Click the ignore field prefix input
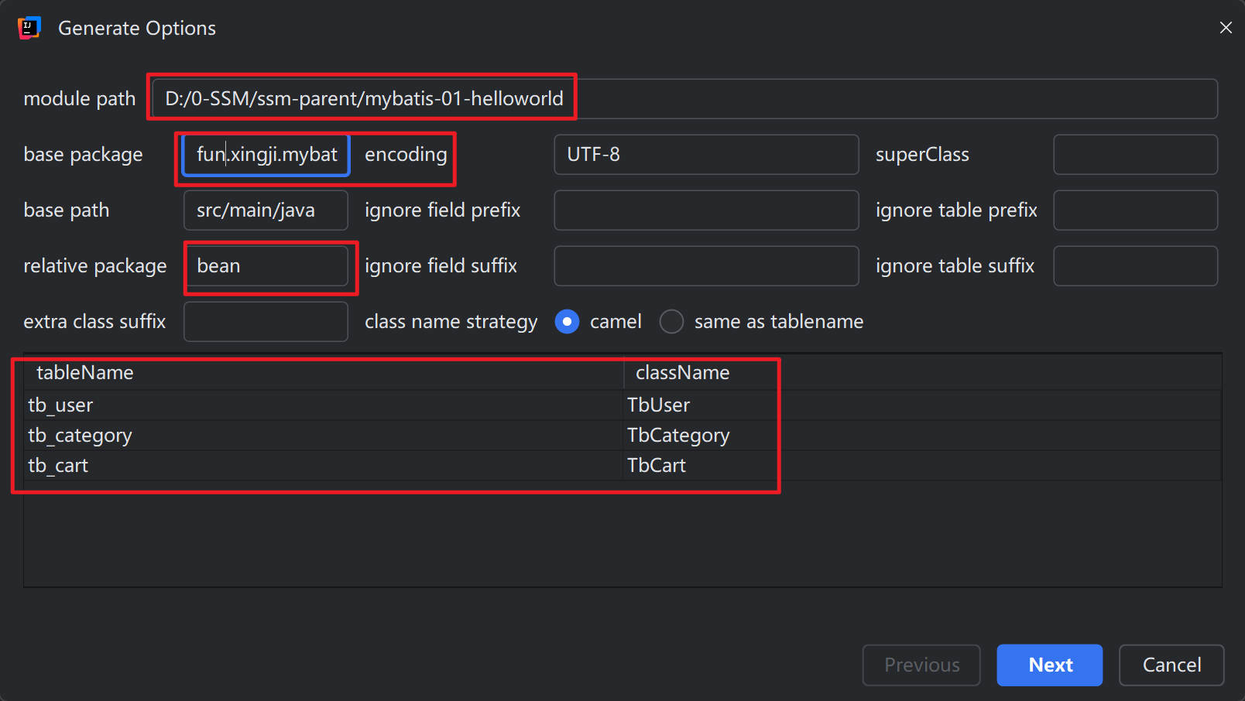The height and width of the screenshot is (701, 1245). coord(705,210)
